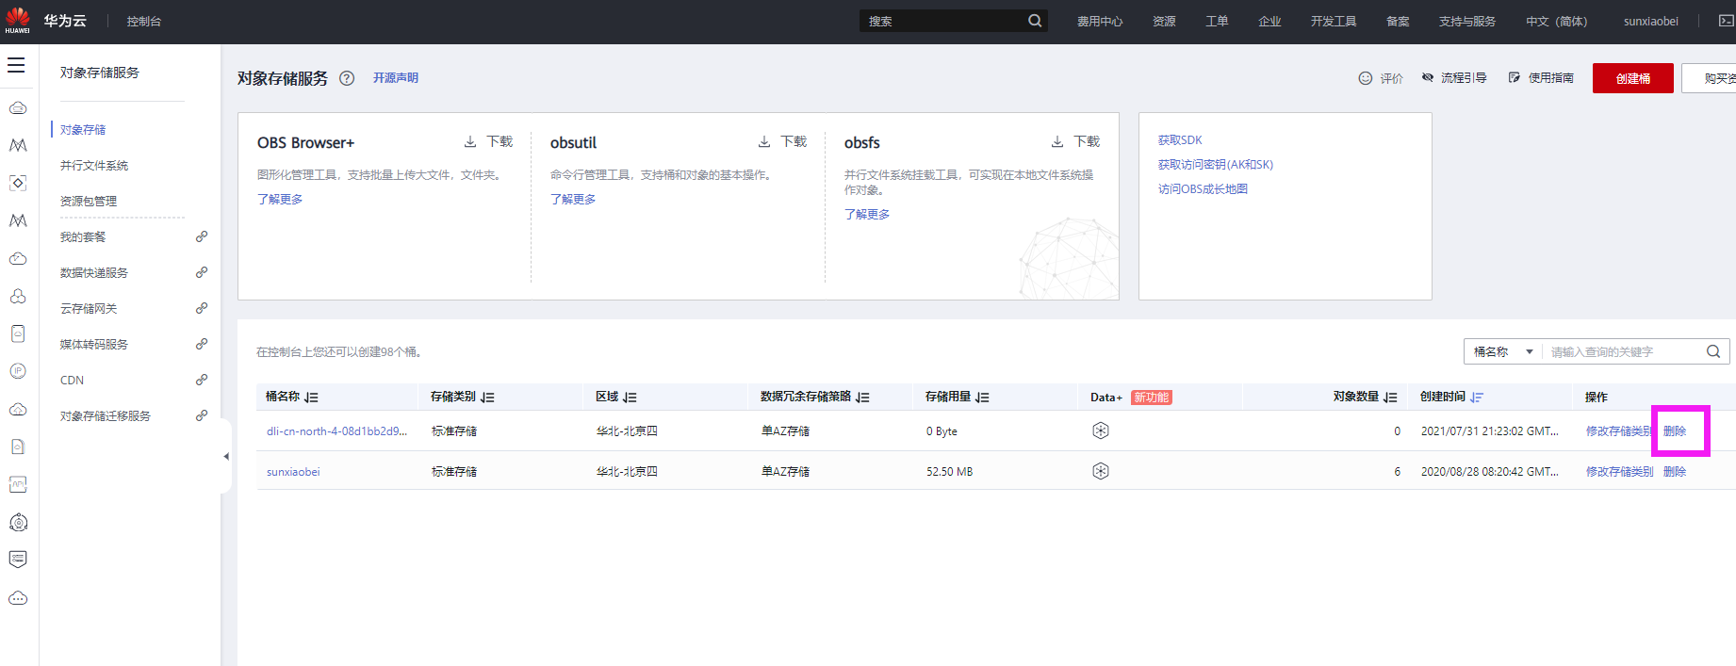Open the 备案 top menu
1736x666 pixels.
point(1398,21)
